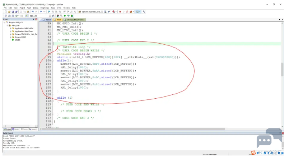Expand the Application/MDK-ARM folder
Screen dimensions: 285x158
10,28
